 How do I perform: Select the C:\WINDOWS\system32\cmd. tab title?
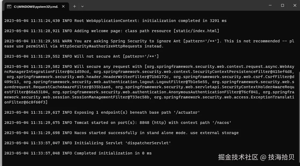(36, 7)
